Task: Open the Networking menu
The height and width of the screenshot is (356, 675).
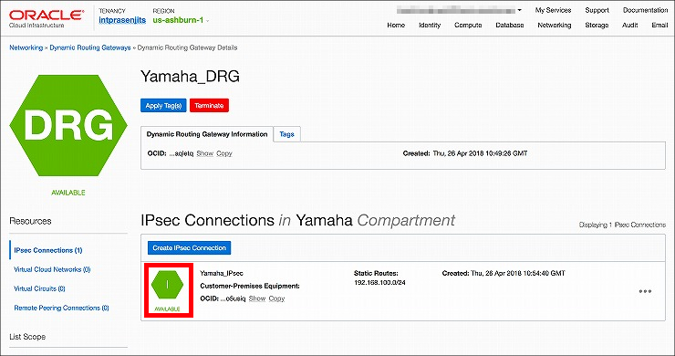Action: (x=555, y=25)
